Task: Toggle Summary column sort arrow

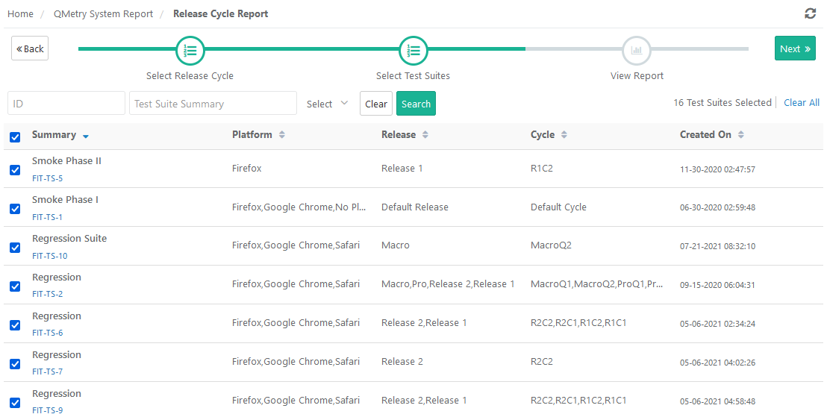Action: point(86,137)
